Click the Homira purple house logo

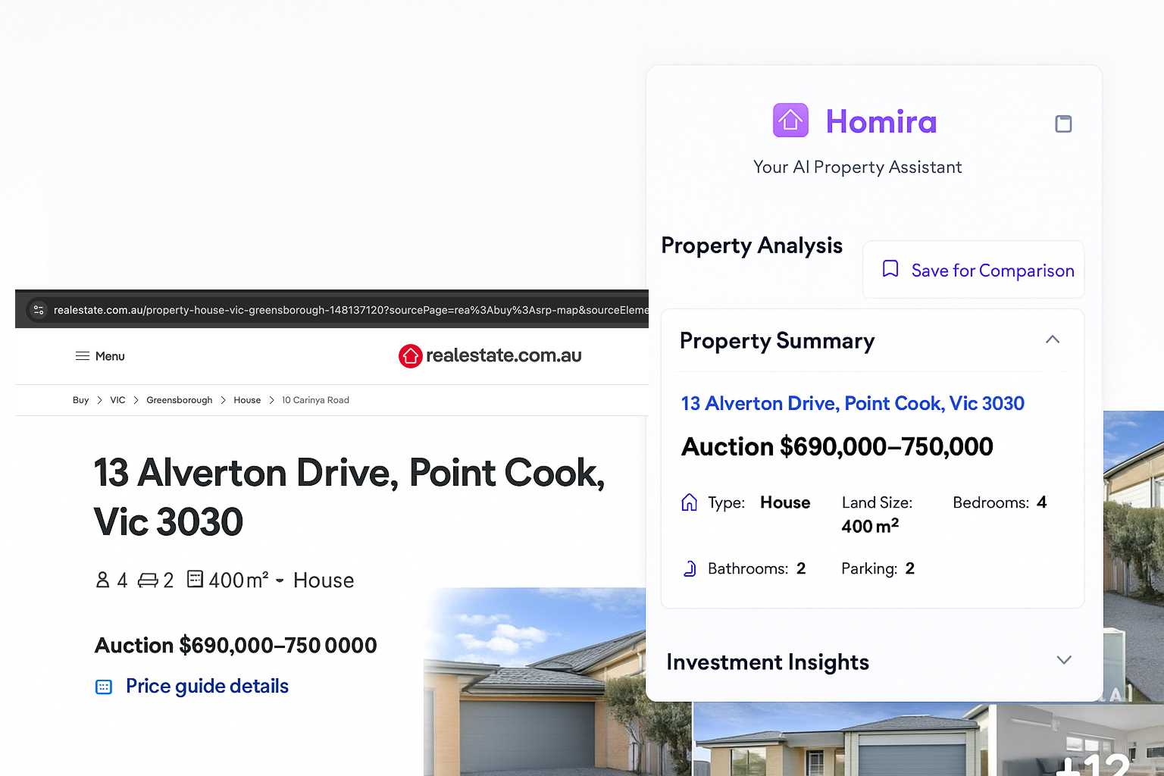coord(790,120)
